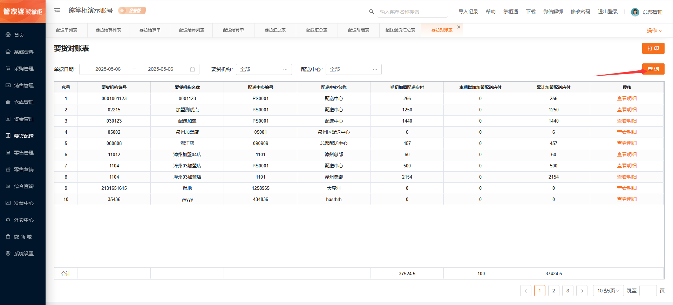This screenshot has width=673, height=305.
Task: Click the 跳至 page number input
Action: click(648, 291)
